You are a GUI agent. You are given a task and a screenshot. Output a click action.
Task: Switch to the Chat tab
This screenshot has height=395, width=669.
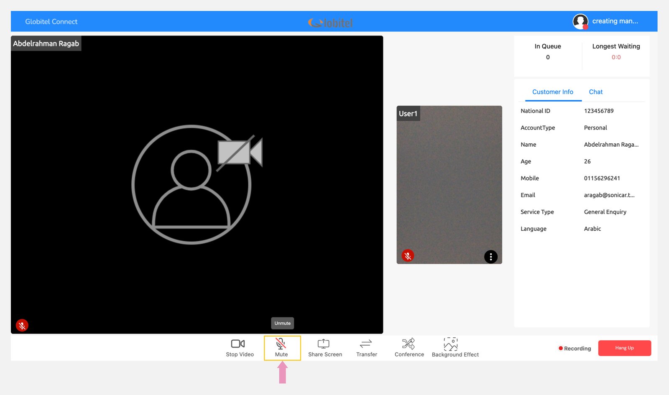(x=595, y=92)
